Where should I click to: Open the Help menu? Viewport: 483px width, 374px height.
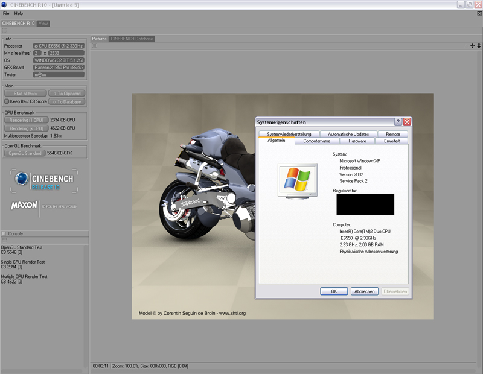pos(19,13)
